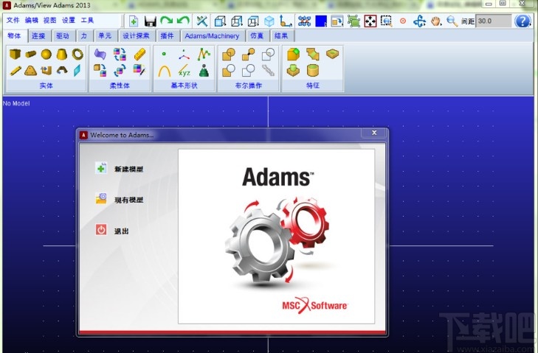
Task: Click the blue help question mark icon
Action: [x=523, y=21]
